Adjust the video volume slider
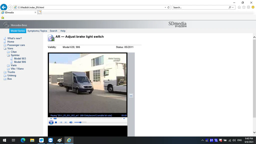256x144 pixels. 80,122
